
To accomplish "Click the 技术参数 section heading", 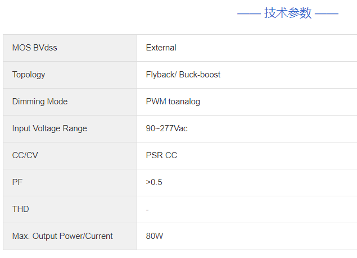I will [x=288, y=13].
